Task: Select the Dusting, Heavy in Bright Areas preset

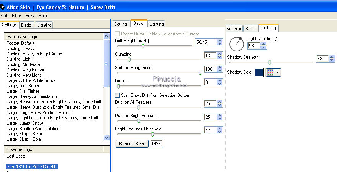Action: click(34, 54)
